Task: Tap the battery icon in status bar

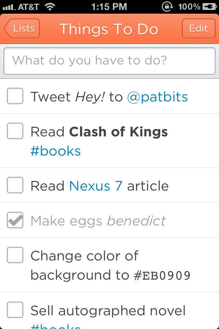Action: [209, 7]
